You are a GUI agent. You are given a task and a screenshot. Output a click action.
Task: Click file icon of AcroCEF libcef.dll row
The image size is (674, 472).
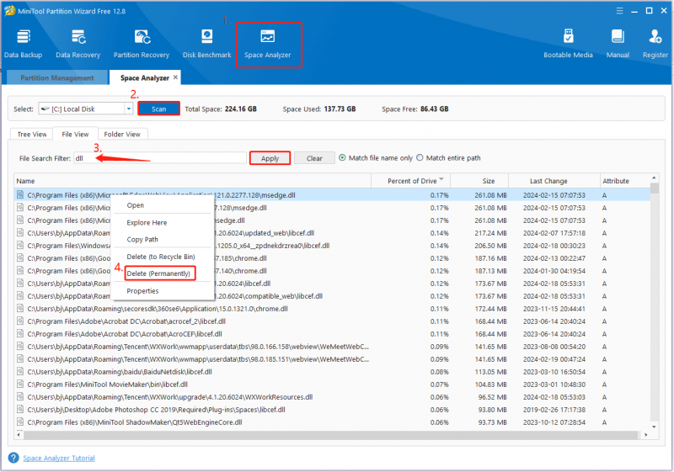[20, 334]
